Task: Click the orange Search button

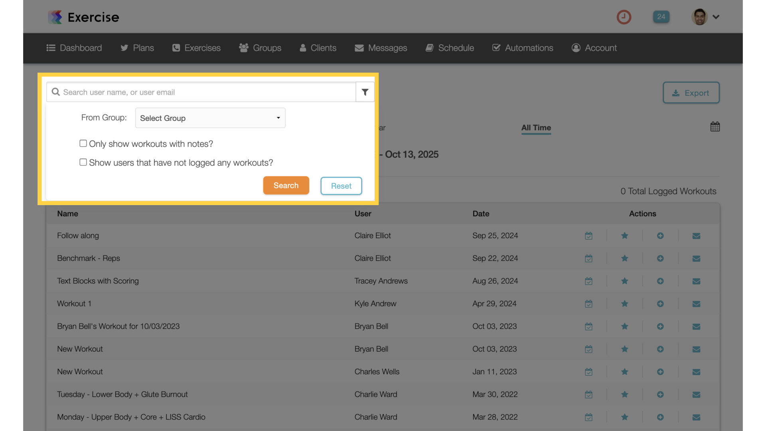Action: (286, 185)
